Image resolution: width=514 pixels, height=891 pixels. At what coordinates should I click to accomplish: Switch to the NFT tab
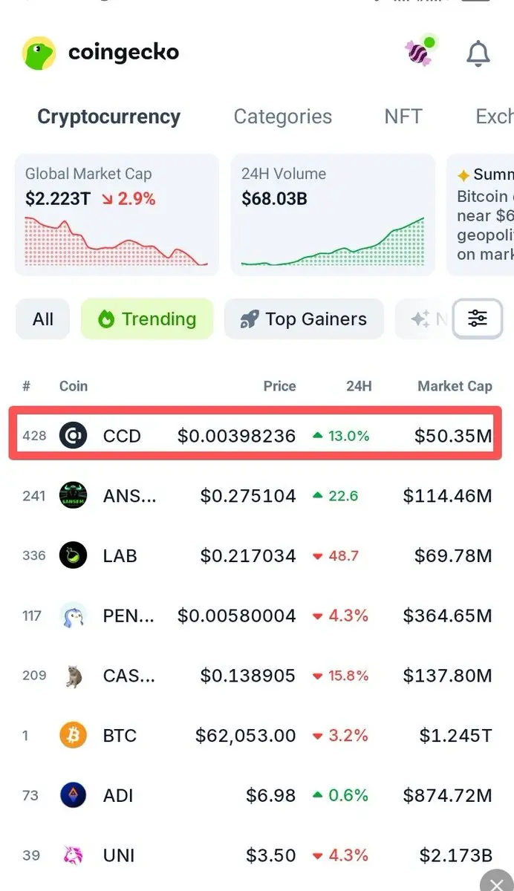(x=403, y=117)
